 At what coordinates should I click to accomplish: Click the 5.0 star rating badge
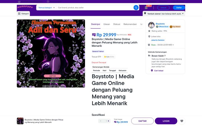(109, 57)
